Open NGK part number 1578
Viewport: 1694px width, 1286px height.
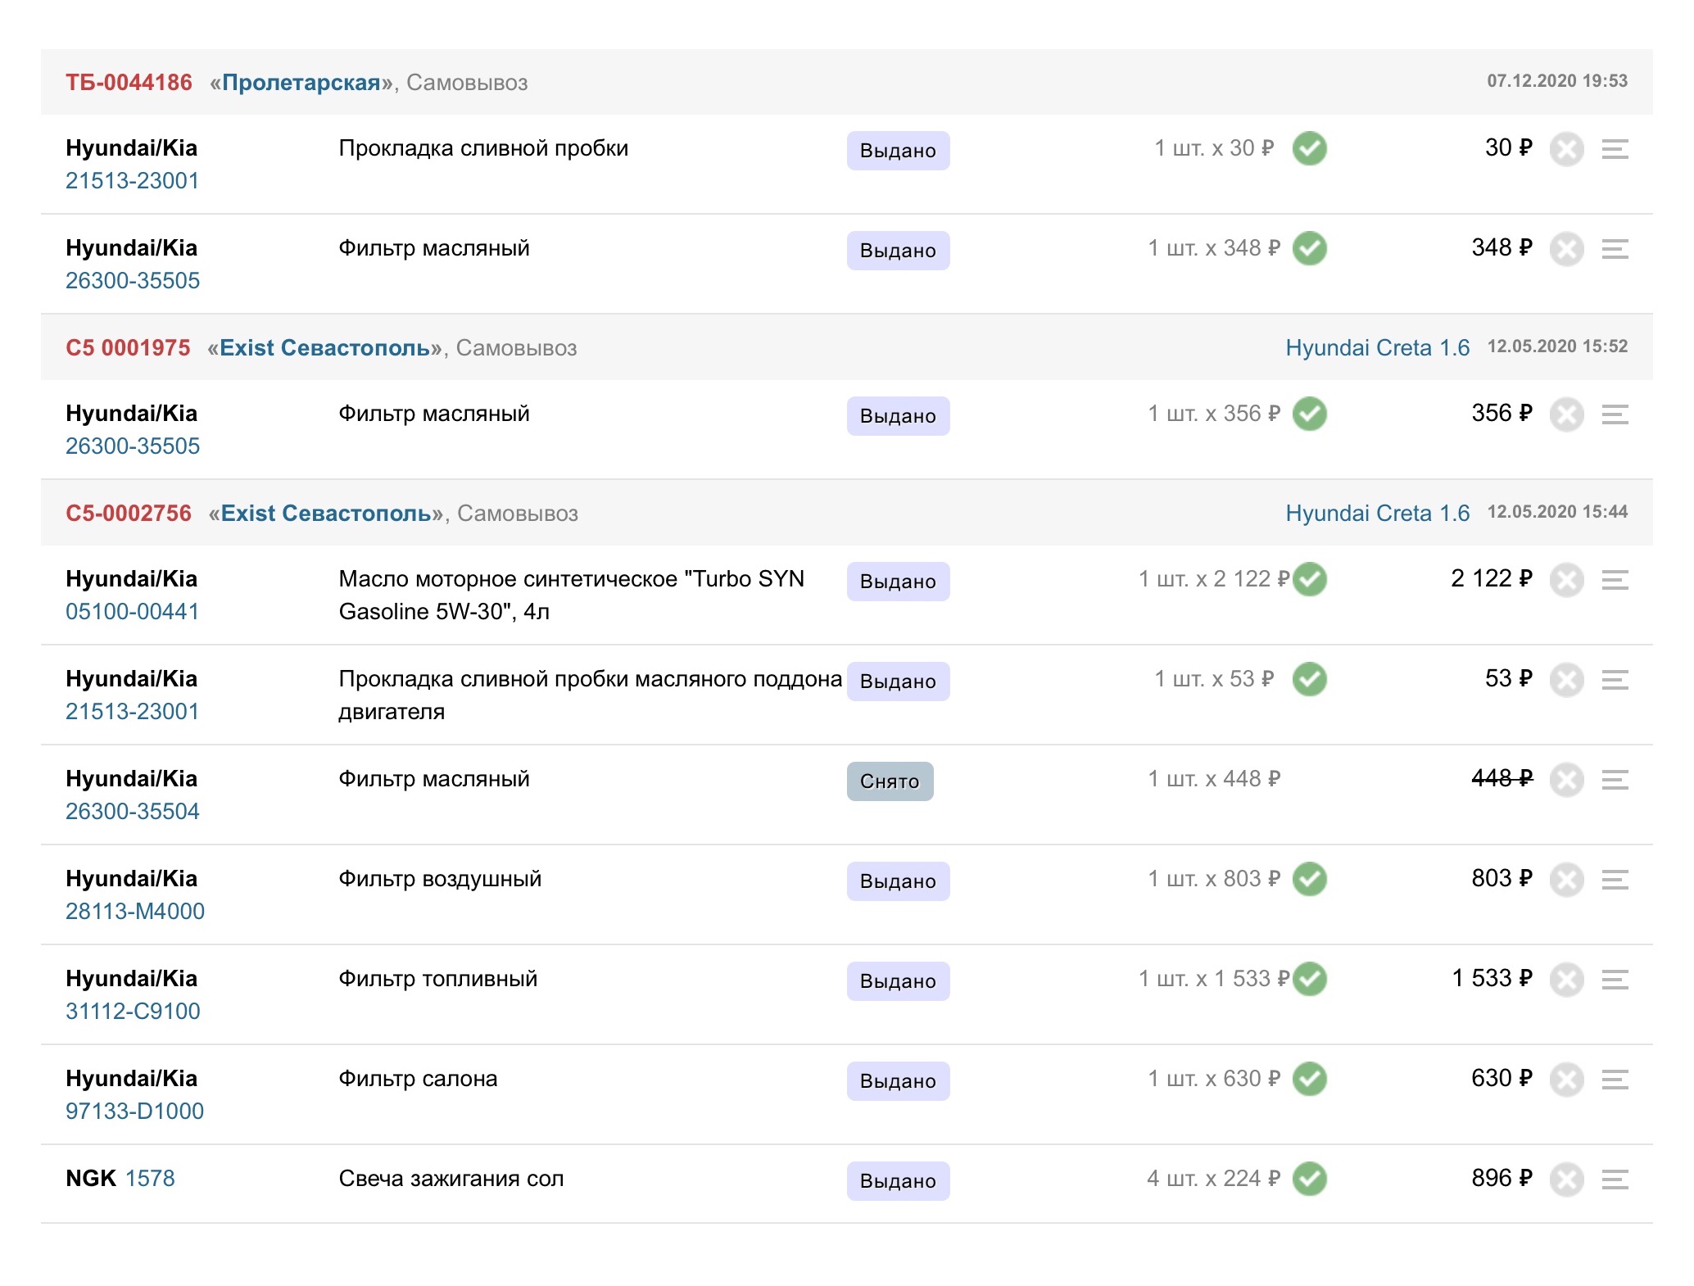(150, 1178)
